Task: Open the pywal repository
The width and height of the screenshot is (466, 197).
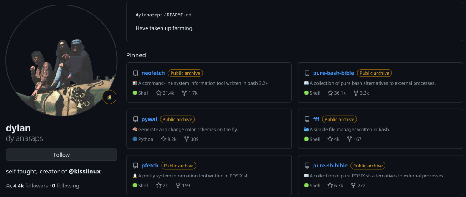Action: tap(149, 119)
